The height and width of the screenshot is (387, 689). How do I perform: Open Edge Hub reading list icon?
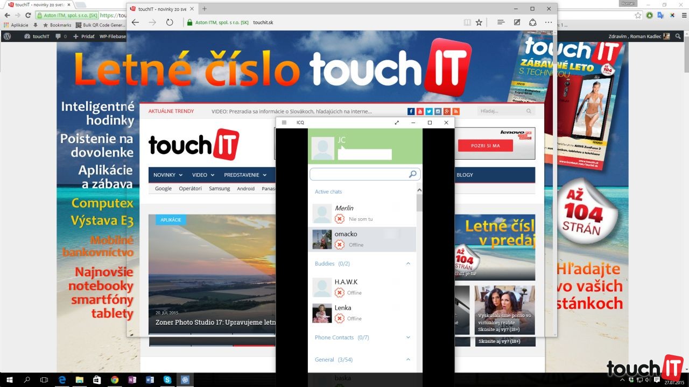501,23
